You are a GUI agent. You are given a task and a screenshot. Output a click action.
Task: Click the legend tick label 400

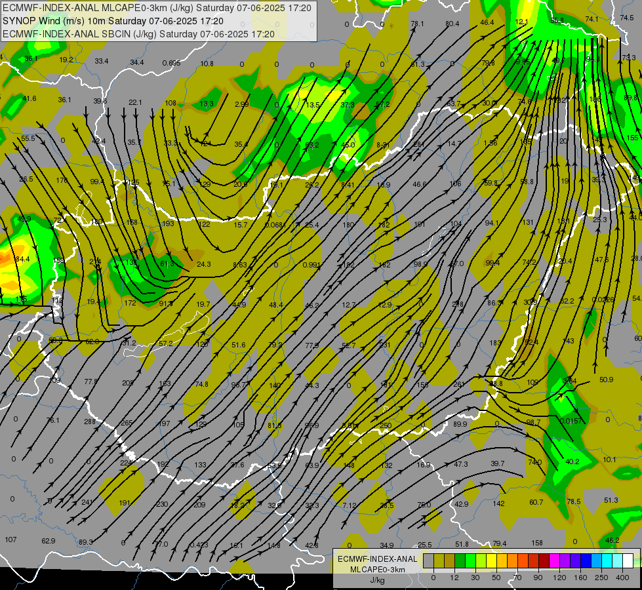pos(622,578)
